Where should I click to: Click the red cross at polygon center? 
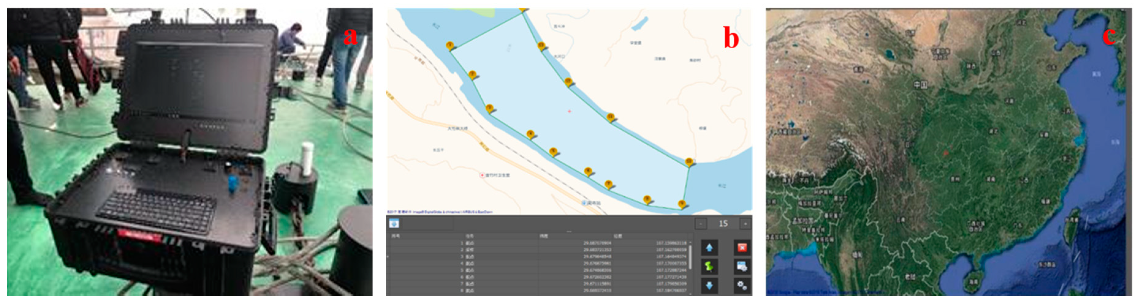coord(570,111)
